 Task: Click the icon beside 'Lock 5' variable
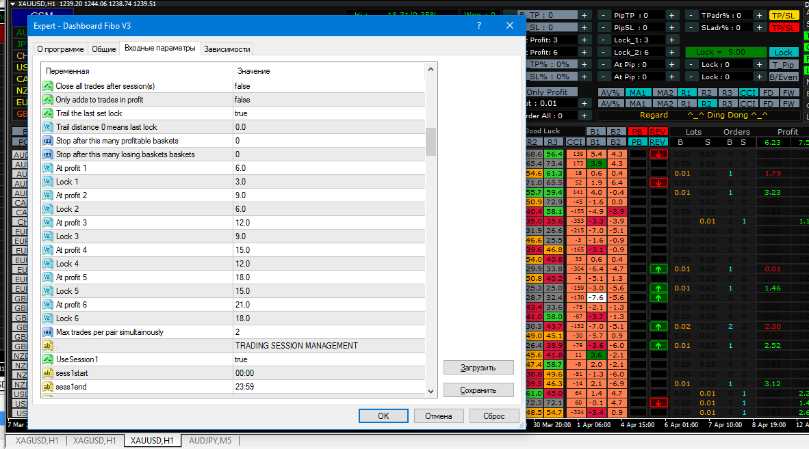point(47,291)
